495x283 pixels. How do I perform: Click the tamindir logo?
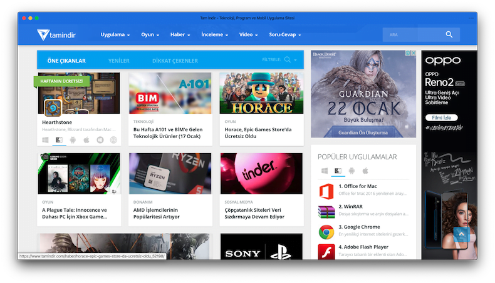click(x=56, y=34)
